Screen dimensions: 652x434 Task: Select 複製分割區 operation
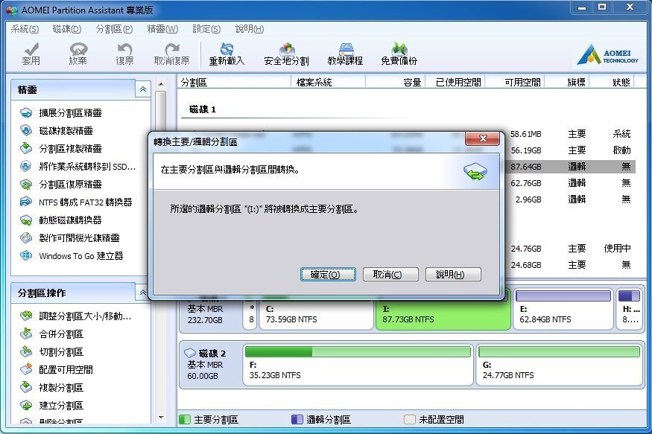(x=51, y=388)
